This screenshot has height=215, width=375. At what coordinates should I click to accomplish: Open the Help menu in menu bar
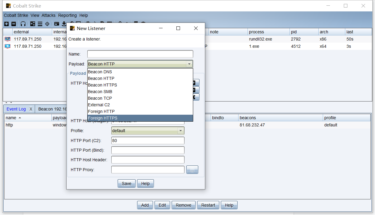84,15
